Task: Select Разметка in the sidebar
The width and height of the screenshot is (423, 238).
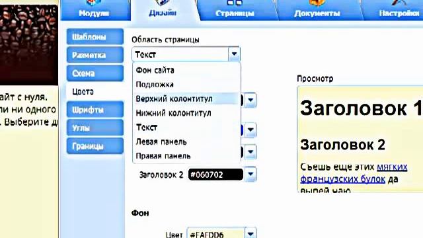Action: coord(95,55)
